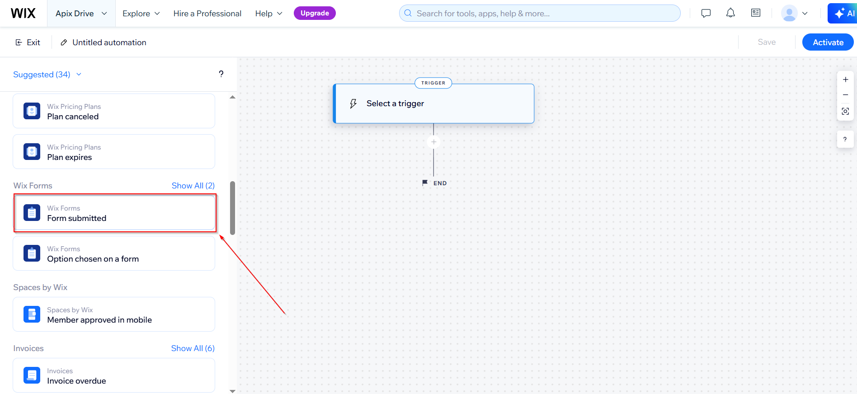Image resolution: width=857 pixels, height=394 pixels.
Task: Click the Invoice overdue icon
Action: [x=32, y=375]
